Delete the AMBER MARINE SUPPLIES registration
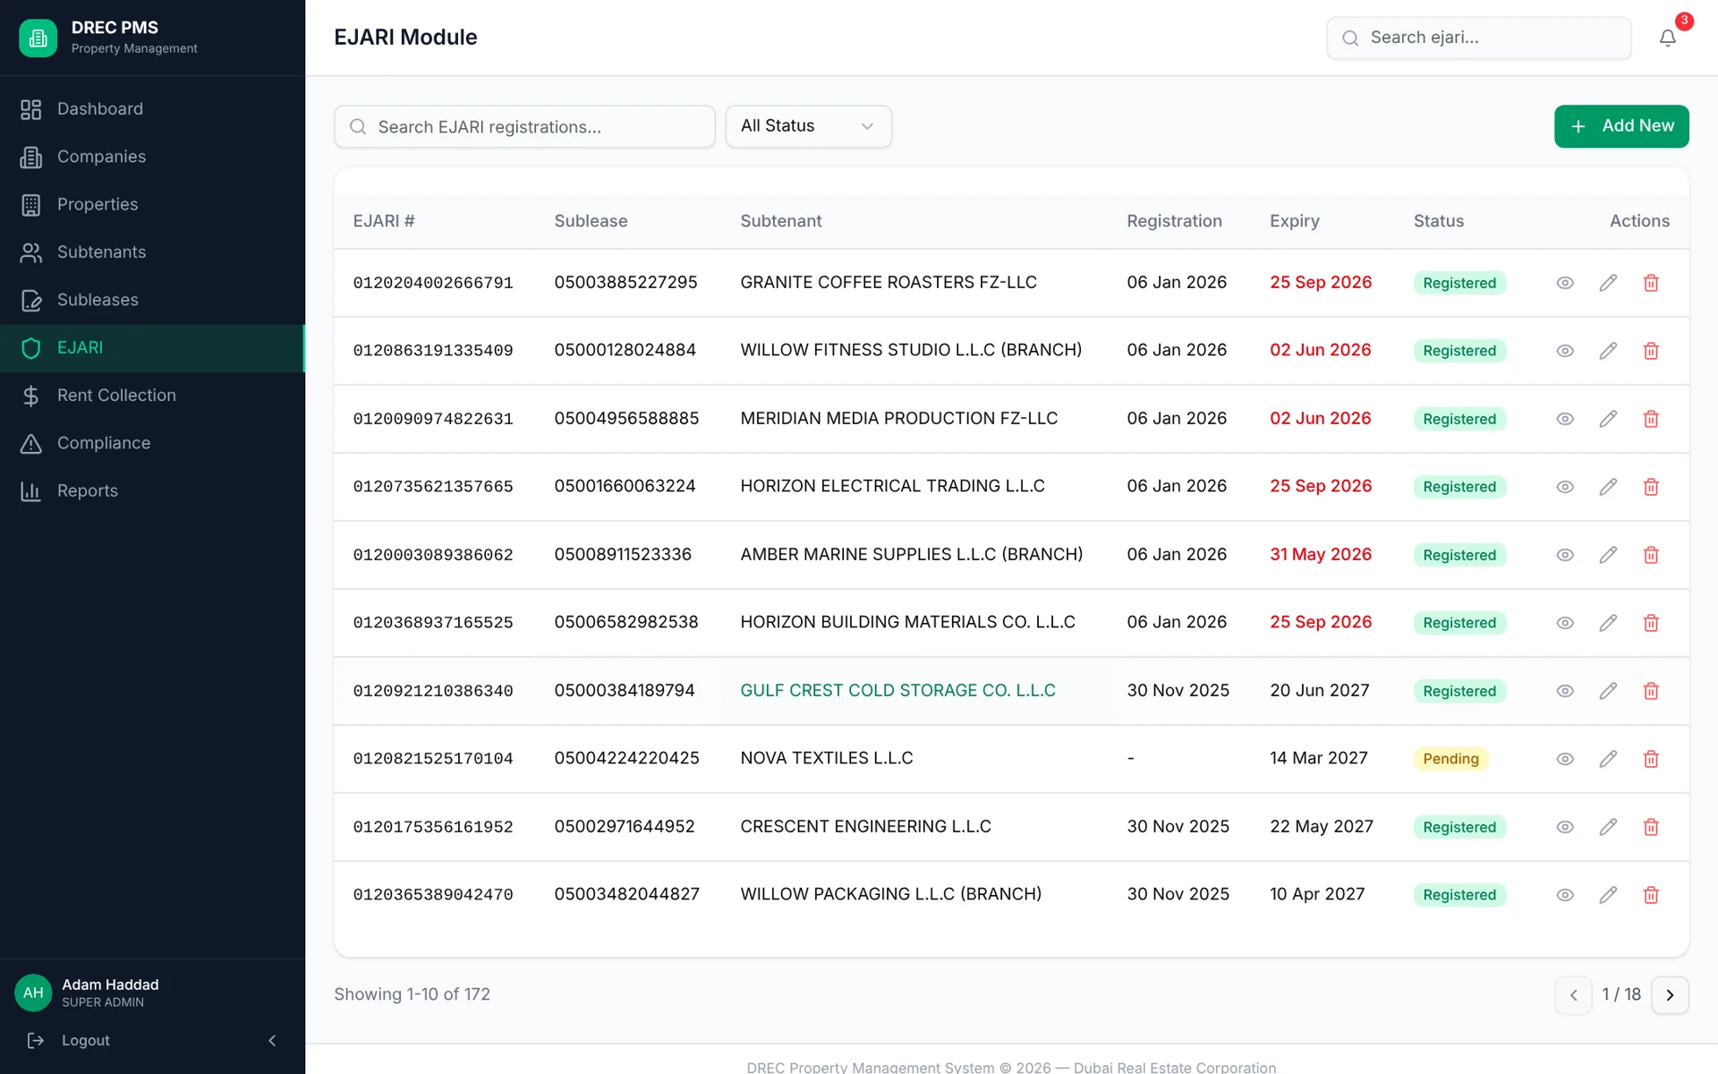 pos(1651,555)
